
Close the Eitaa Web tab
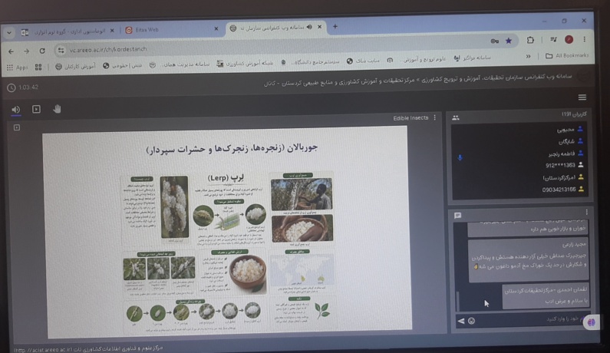point(216,29)
